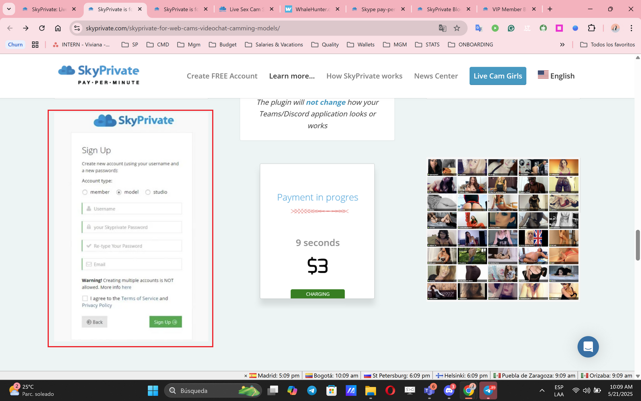641x401 pixels.
Task: Launch Copilot from the taskbar
Action: point(292,391)
